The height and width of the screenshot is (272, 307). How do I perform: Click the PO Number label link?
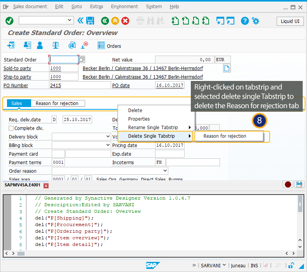(x=16, y=86)
